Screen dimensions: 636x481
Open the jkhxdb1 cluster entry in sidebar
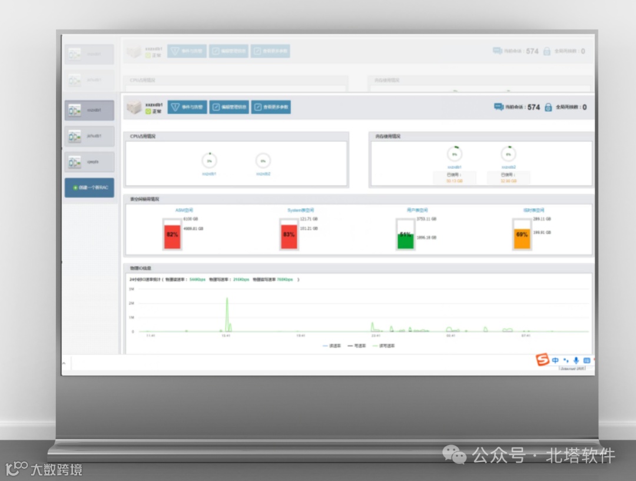(90, 136)
